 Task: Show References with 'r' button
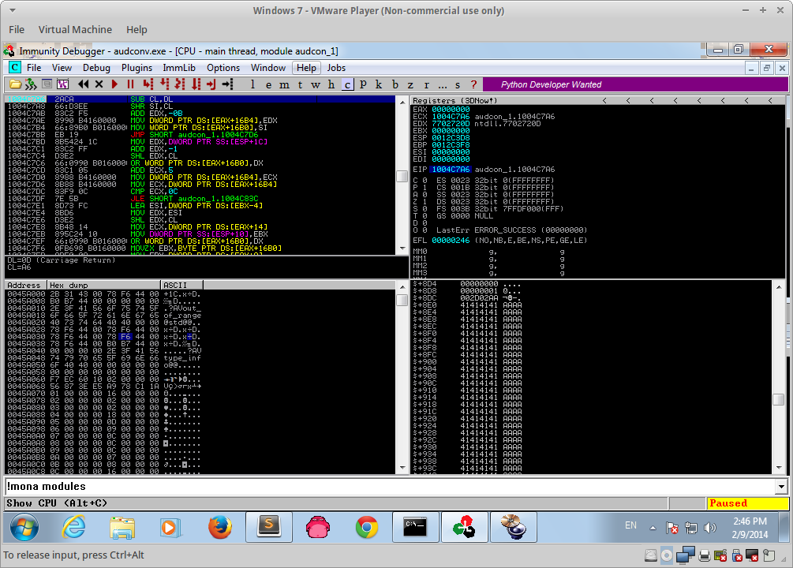tap(426, 84)
